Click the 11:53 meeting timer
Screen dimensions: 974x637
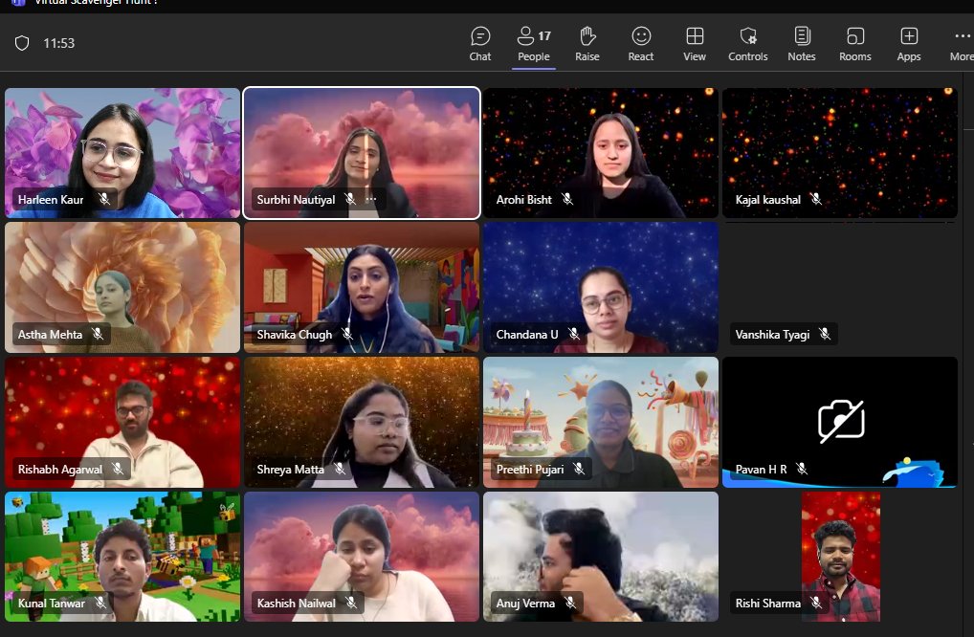(x=59, y=43)
